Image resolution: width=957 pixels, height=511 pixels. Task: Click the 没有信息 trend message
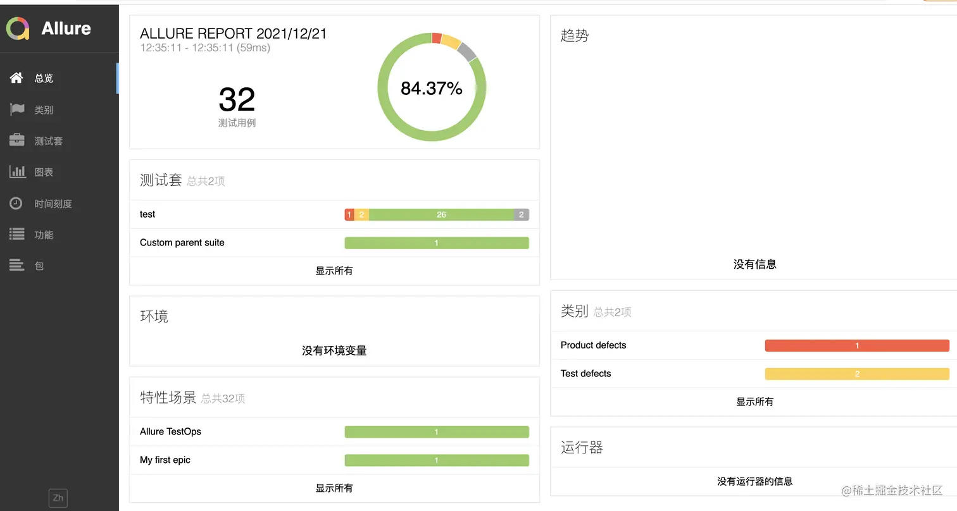(754, 264)
